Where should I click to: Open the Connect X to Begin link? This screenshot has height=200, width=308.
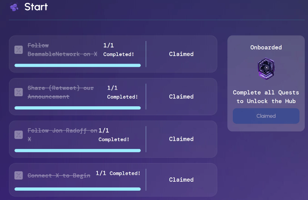point(59,176)
